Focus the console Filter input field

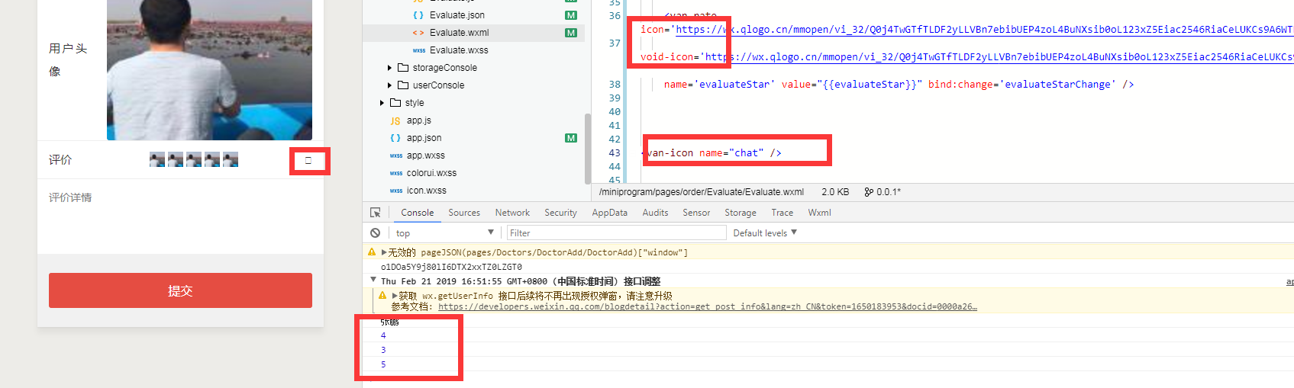coord(616,232)
